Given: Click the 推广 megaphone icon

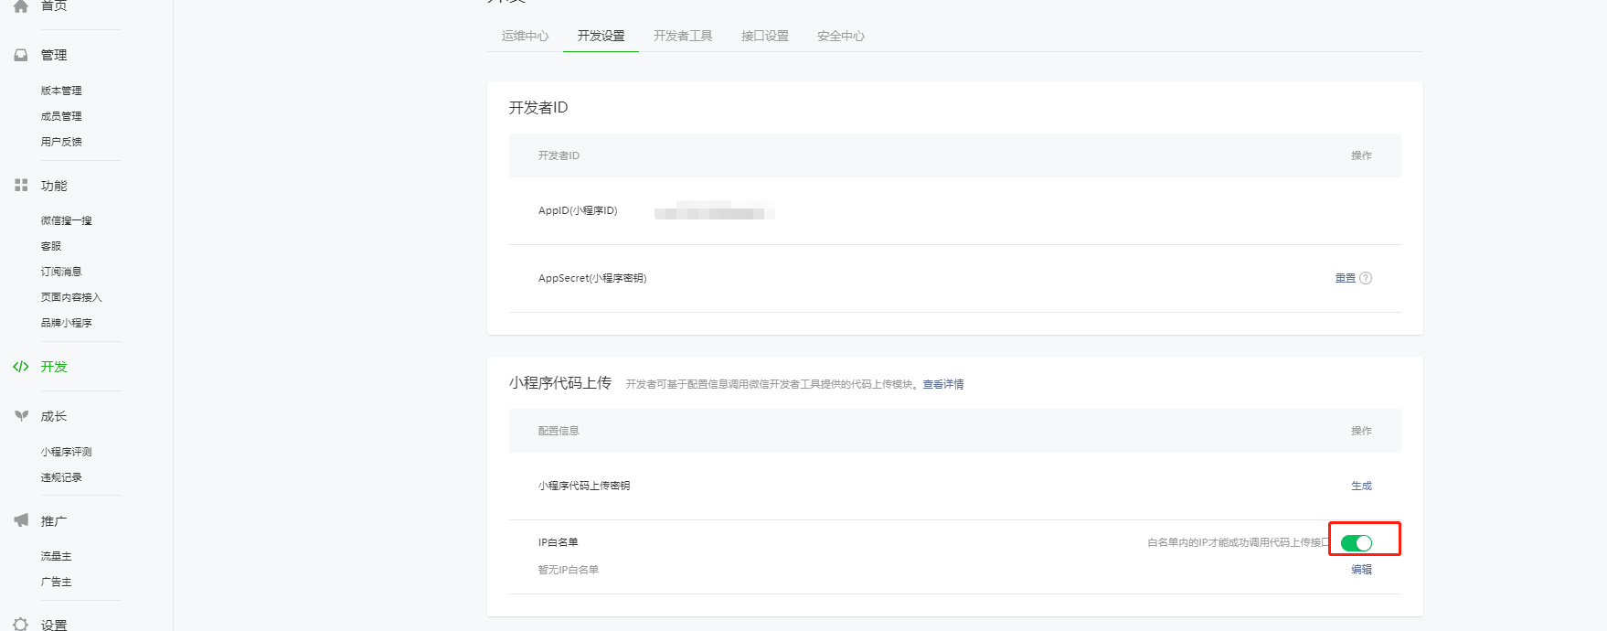Looking at the screenshot, I should click(x=21, y=520).
